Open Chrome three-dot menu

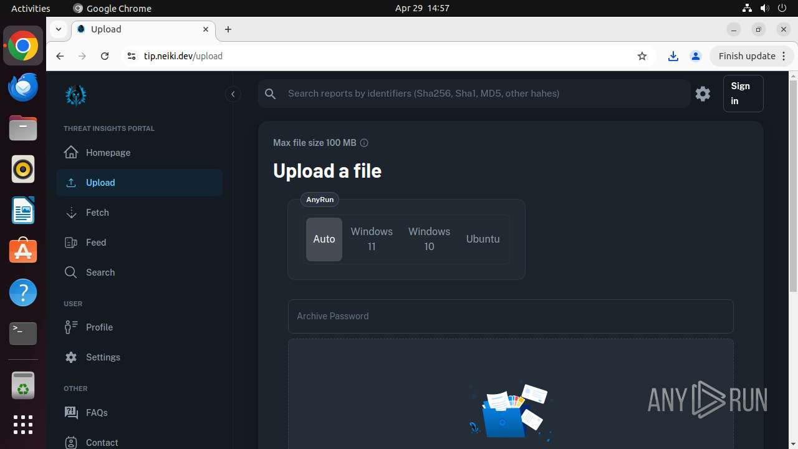tap(784, 56)
